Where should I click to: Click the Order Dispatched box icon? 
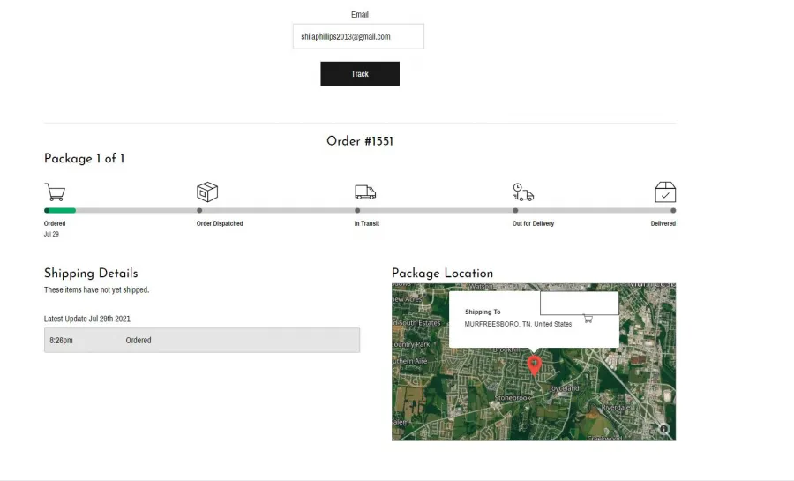207,192
